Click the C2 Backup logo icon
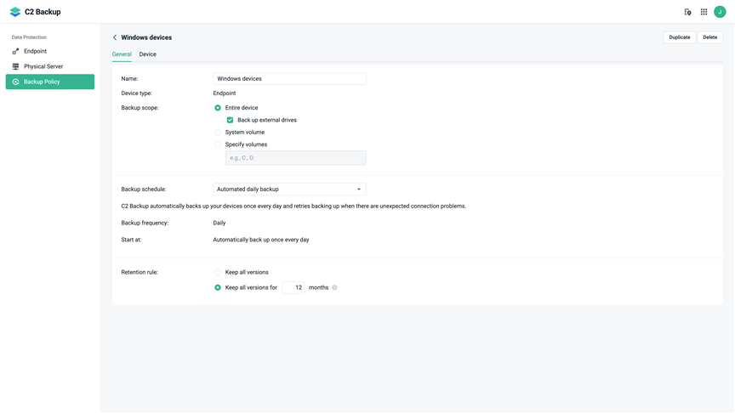Screen dimensions: 735x413 tap(15, 12)
